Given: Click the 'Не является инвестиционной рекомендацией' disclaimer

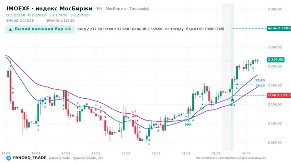Looking at the screenshot, I should click(x=231, y=158).
